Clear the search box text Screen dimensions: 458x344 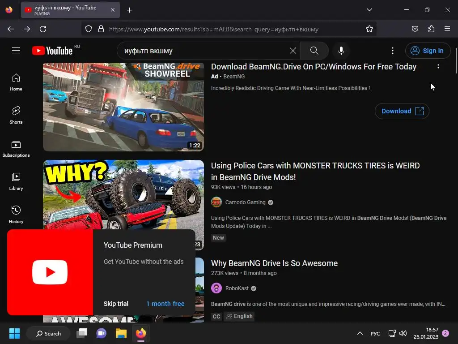(293, 51)
